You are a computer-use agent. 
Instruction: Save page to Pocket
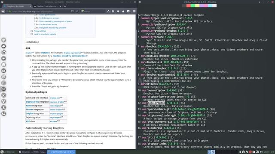[128, 12]
